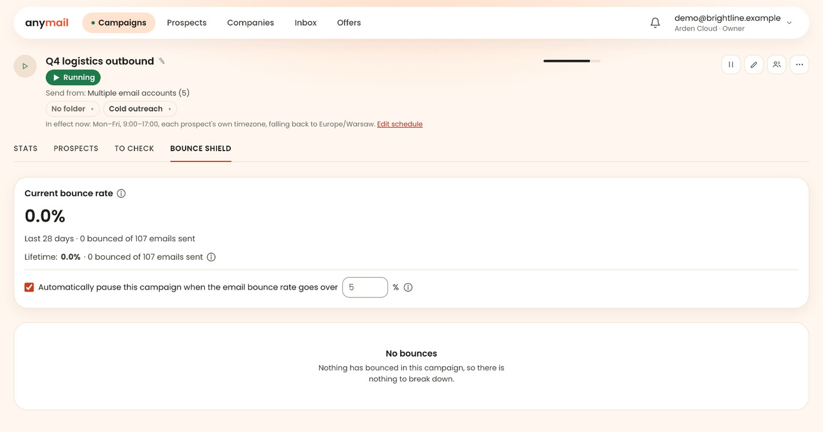Open Inbox in top navigation
This screenshot has height=432, width=823.
[x=306, y=23]
